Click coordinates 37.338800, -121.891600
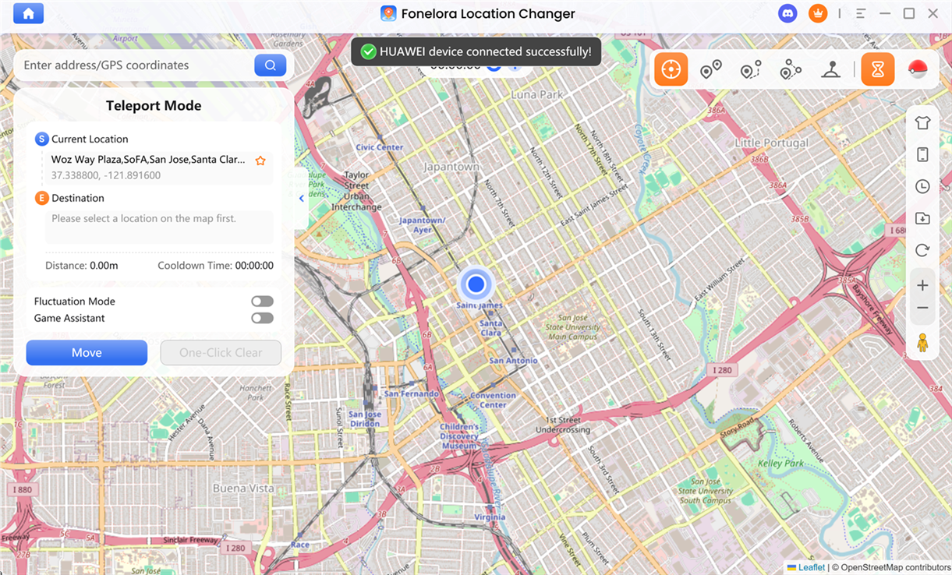 pos(106,175)
